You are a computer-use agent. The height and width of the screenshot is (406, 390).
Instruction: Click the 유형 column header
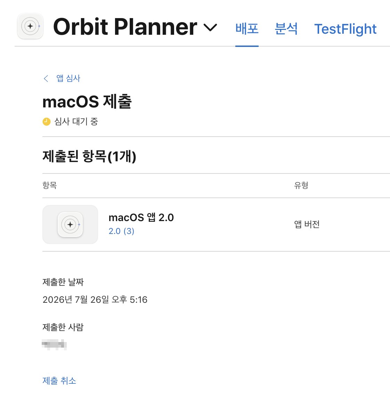301,185
